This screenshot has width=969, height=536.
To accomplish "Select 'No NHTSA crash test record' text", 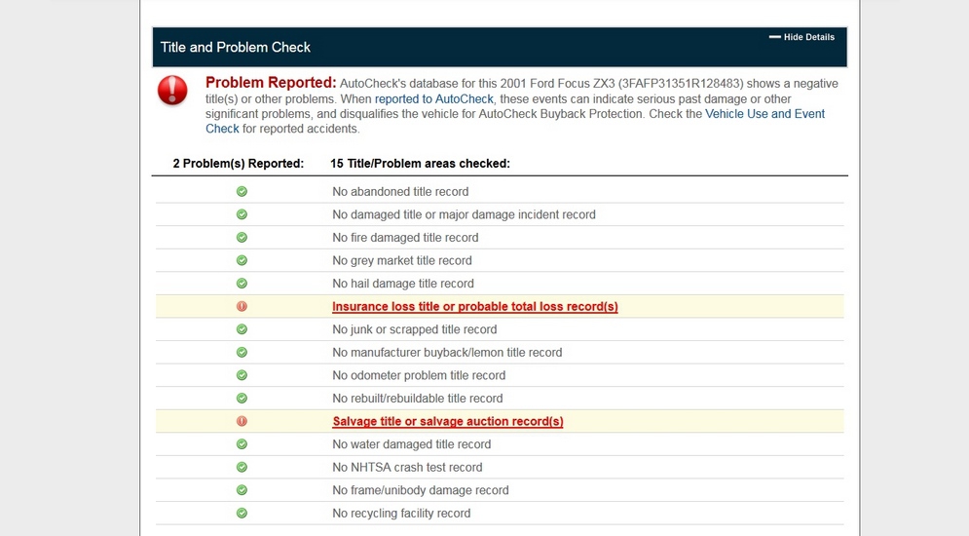I will (407, 468).
